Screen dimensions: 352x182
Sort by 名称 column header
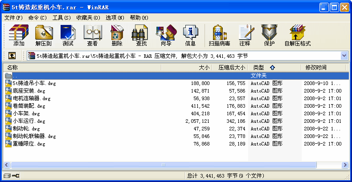point(82,68)
